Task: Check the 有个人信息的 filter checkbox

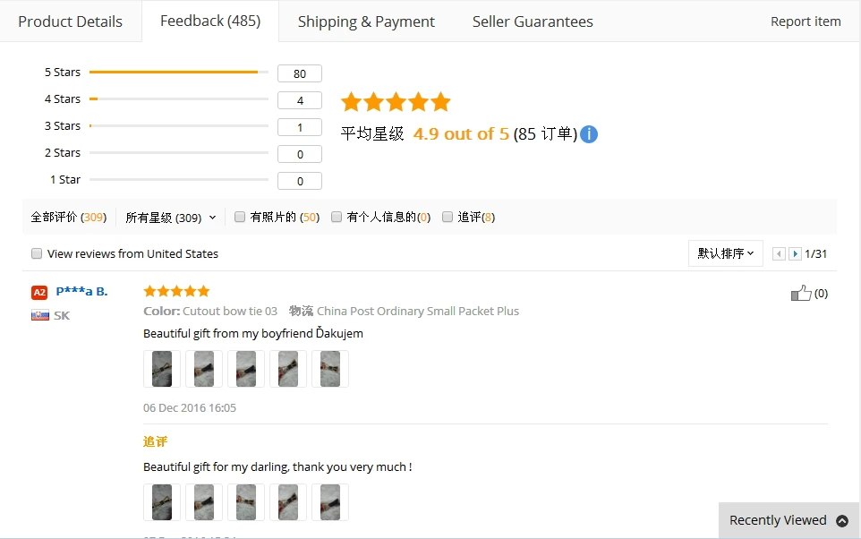Action: (x=337, y=217)
